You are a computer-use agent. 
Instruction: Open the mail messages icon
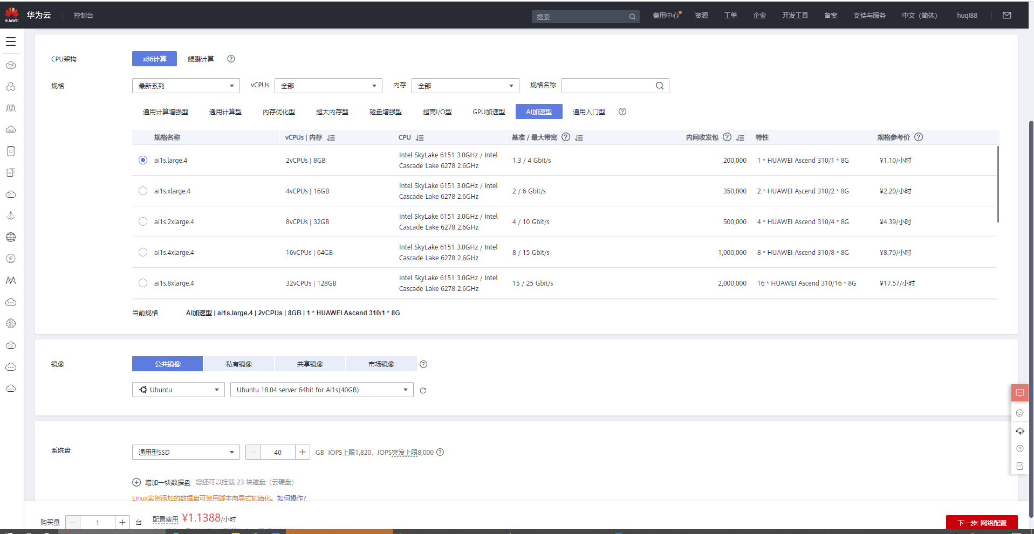coord(1006,16)
